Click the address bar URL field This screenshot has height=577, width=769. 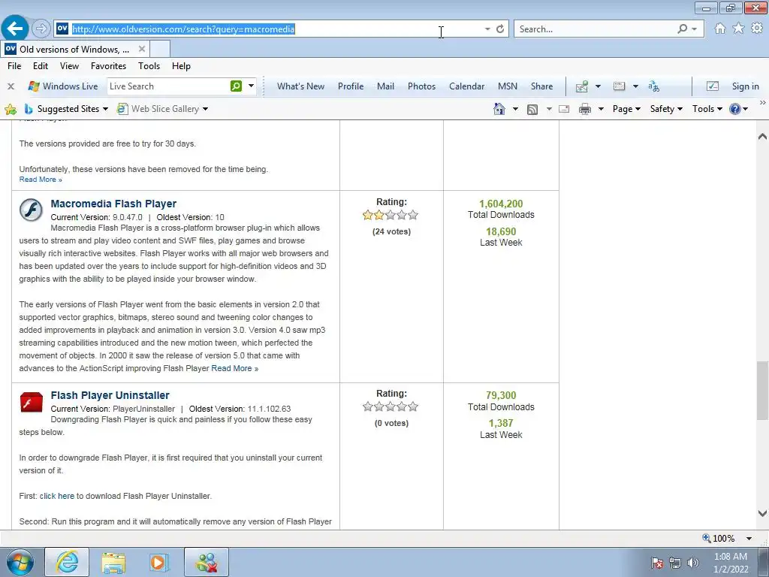275,29
